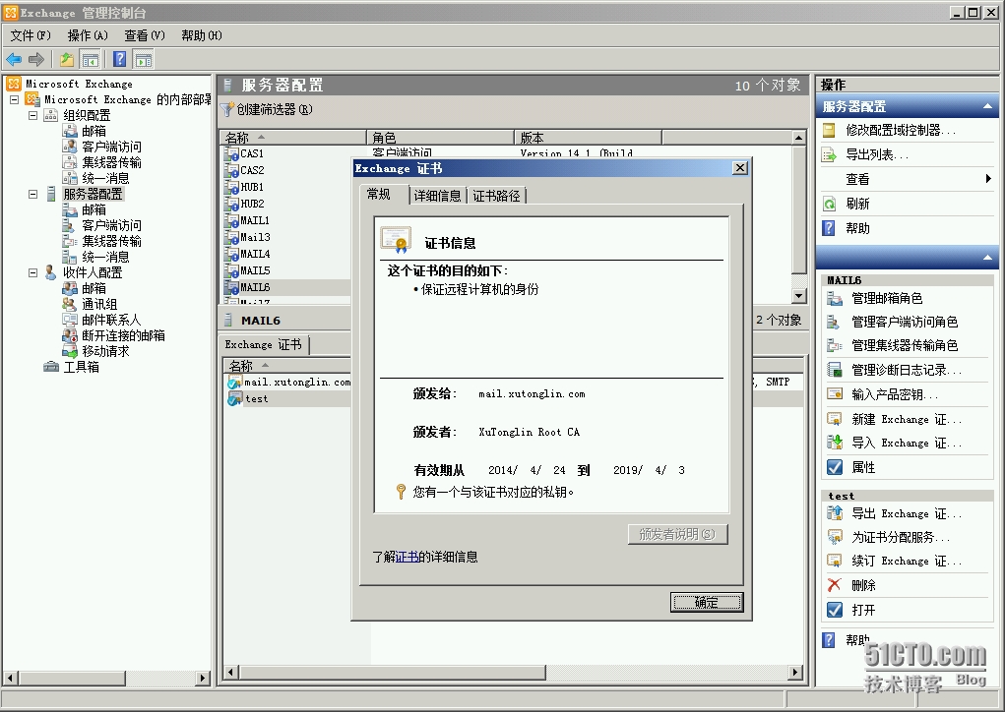
Task: Open the 帮助(H) menu
Action: point(201,35)
